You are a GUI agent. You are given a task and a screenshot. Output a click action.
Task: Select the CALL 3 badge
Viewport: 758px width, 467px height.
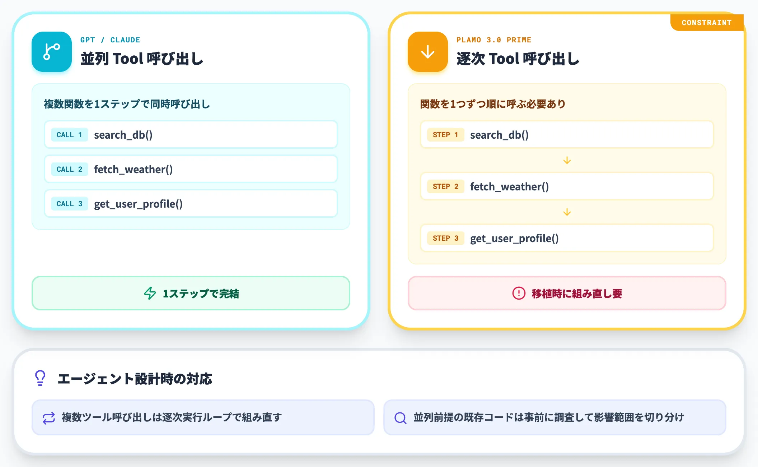click(x=70, y=204)
